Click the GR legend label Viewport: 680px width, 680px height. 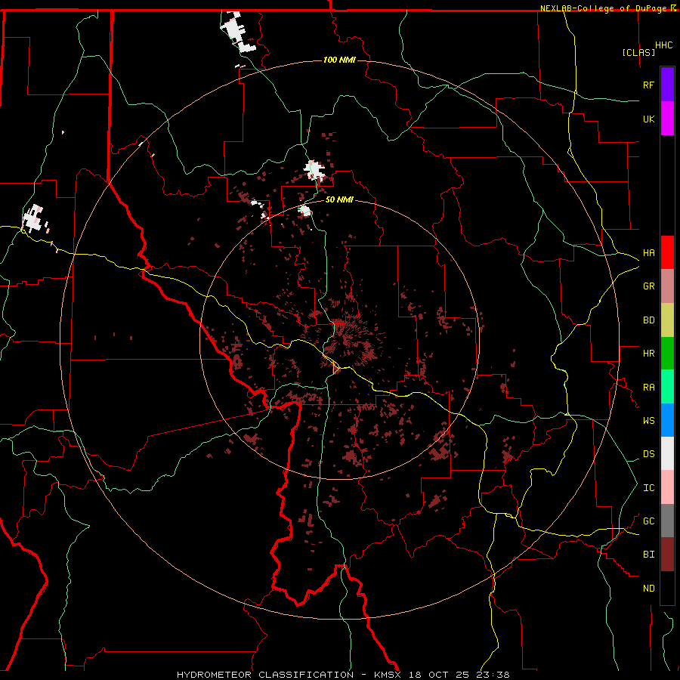(x=649, y=286)
